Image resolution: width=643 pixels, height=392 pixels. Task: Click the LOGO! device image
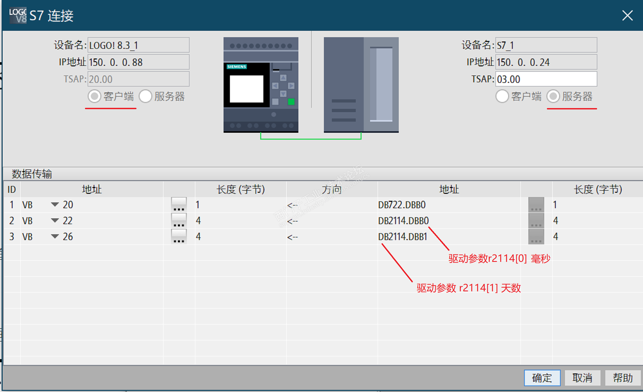click(x=261, y=84)
